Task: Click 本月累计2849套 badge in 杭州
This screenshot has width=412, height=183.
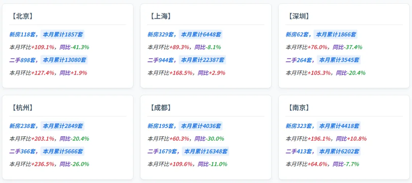Action: (63, 126)
